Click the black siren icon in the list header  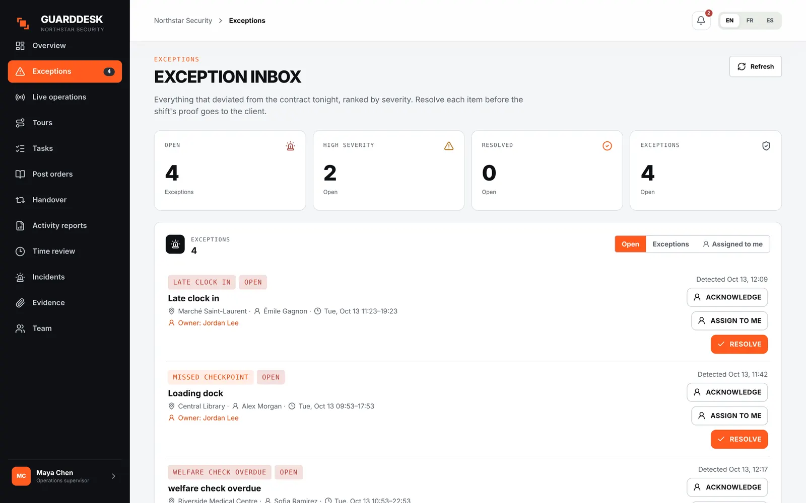tap(175, 244)
